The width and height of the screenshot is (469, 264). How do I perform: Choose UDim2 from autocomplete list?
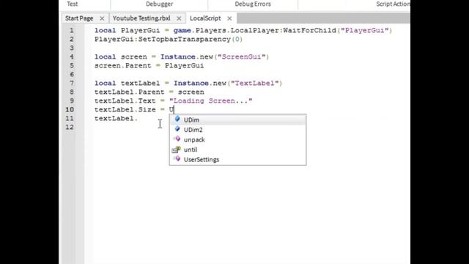click(x=237, y=130)
